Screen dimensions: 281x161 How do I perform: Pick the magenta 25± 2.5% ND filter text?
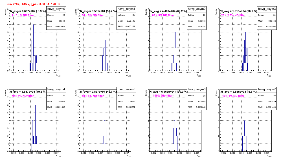point(233,15)
